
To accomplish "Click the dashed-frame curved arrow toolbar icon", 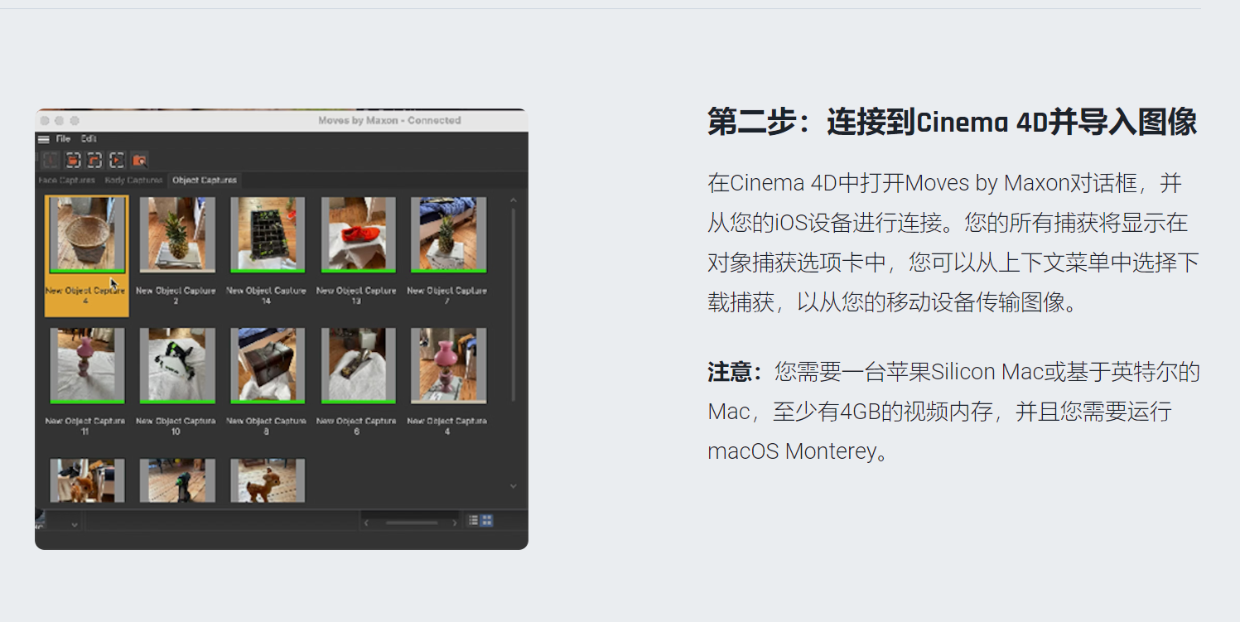I will tap(94, 160).
